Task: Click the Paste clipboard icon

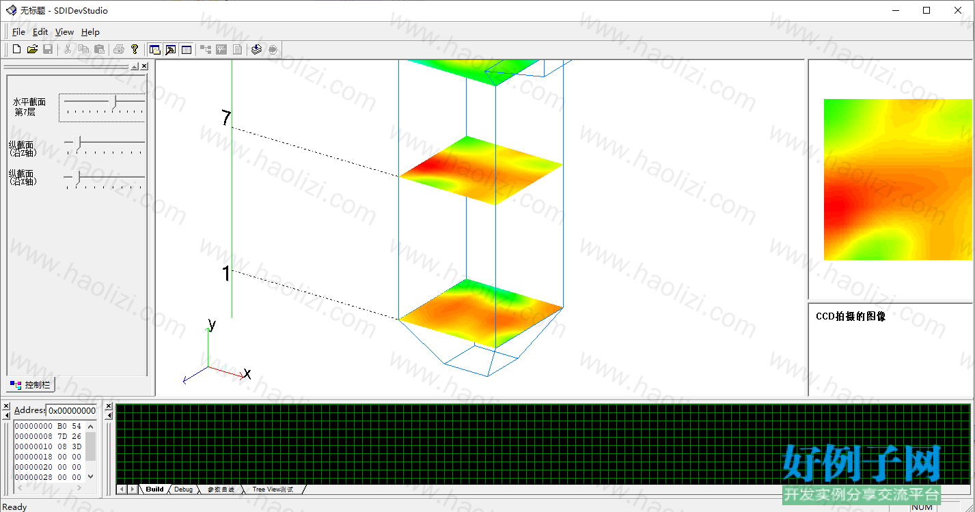Action: [x=99, y=49]
